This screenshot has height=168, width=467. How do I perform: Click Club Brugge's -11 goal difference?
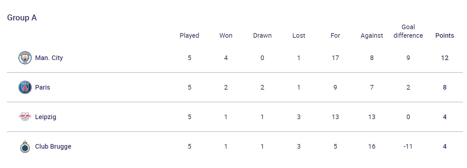pos(408,146)
